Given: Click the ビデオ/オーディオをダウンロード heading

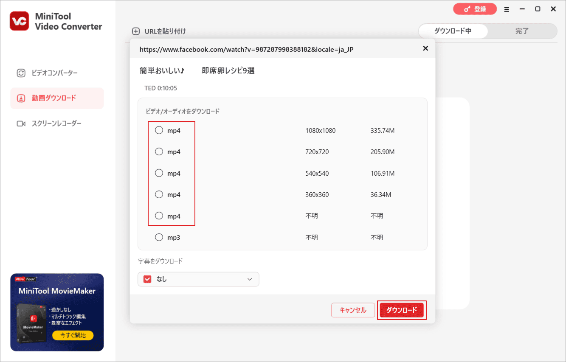Looking at the screenshot, I should (183, 111).
